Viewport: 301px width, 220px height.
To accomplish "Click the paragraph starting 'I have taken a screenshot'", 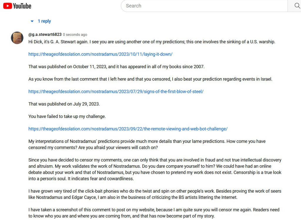I will [x=154, y=213].
